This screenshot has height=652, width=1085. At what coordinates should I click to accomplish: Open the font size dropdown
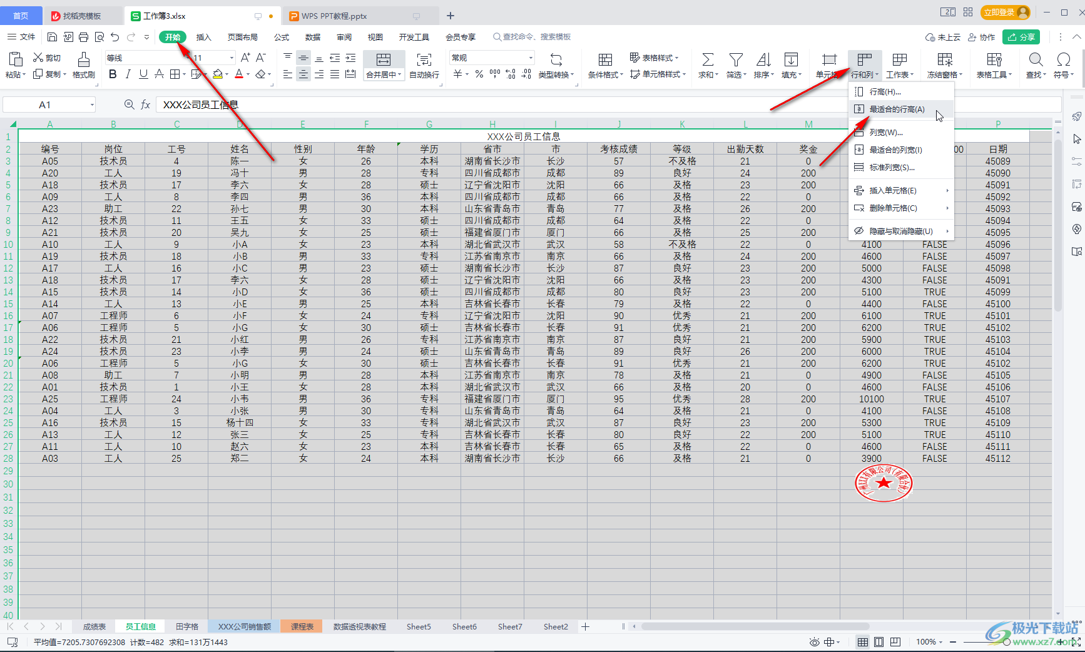click(x=232, y=58)
